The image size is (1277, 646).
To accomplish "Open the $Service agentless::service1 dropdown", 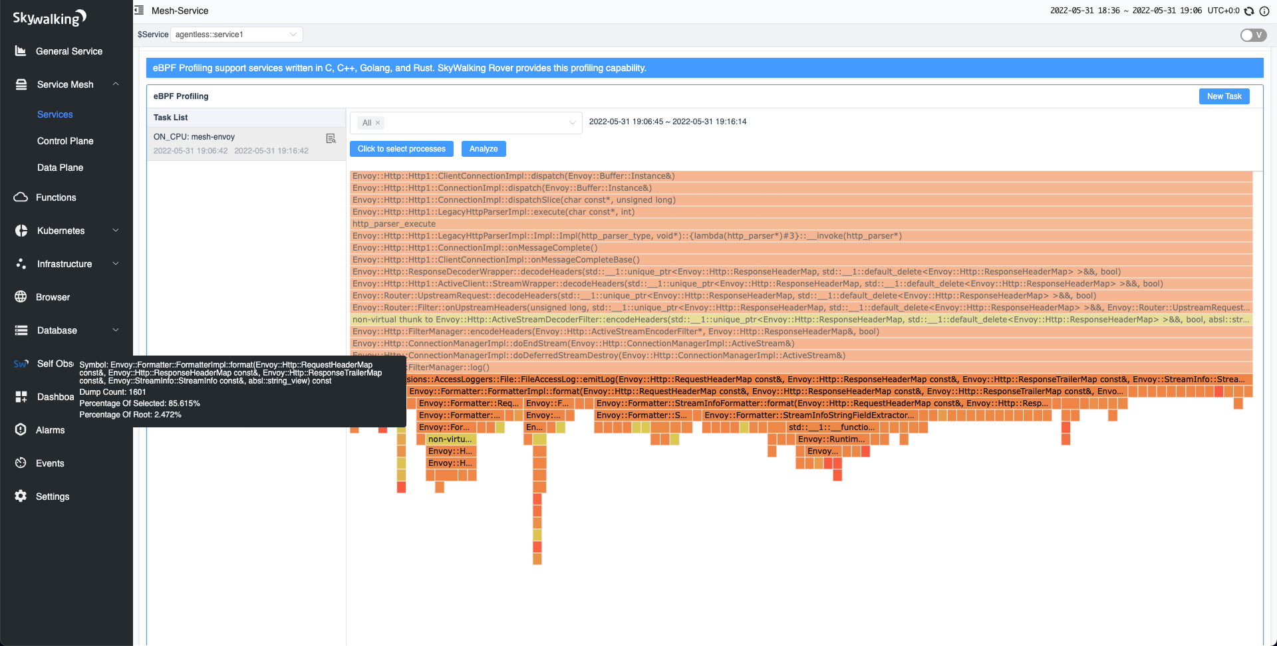I will pyautogui.click(x=236, y=34).
